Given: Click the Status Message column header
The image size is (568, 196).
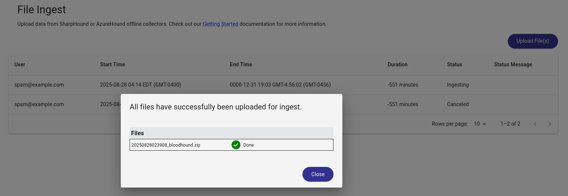Looking at the screenshot, I should pyautogui.click(x=513, y=64).
